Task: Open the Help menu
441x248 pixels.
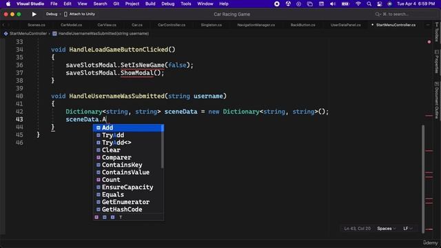Action: pos(223,4)
